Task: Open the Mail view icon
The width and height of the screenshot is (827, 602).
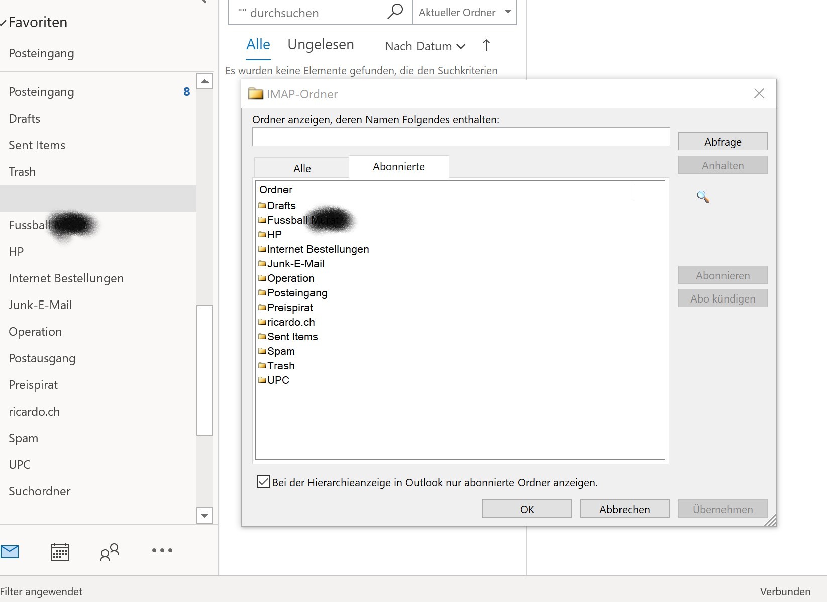Action: coord(11,552)
